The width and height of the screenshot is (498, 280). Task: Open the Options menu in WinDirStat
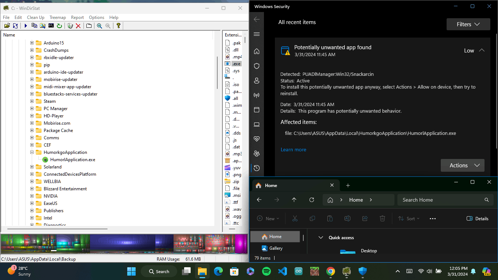click(97, 17)
